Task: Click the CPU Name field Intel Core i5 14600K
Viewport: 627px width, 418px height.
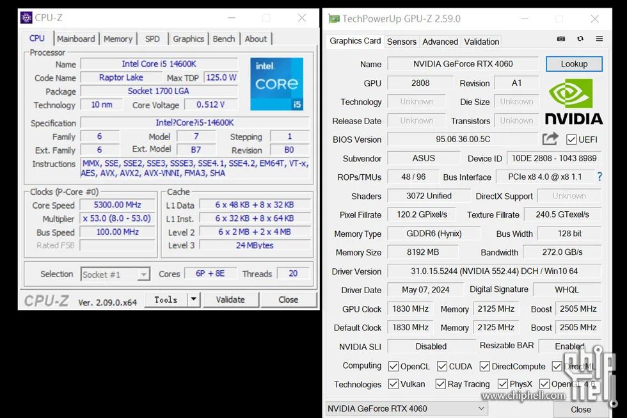Action: (159, 64)
